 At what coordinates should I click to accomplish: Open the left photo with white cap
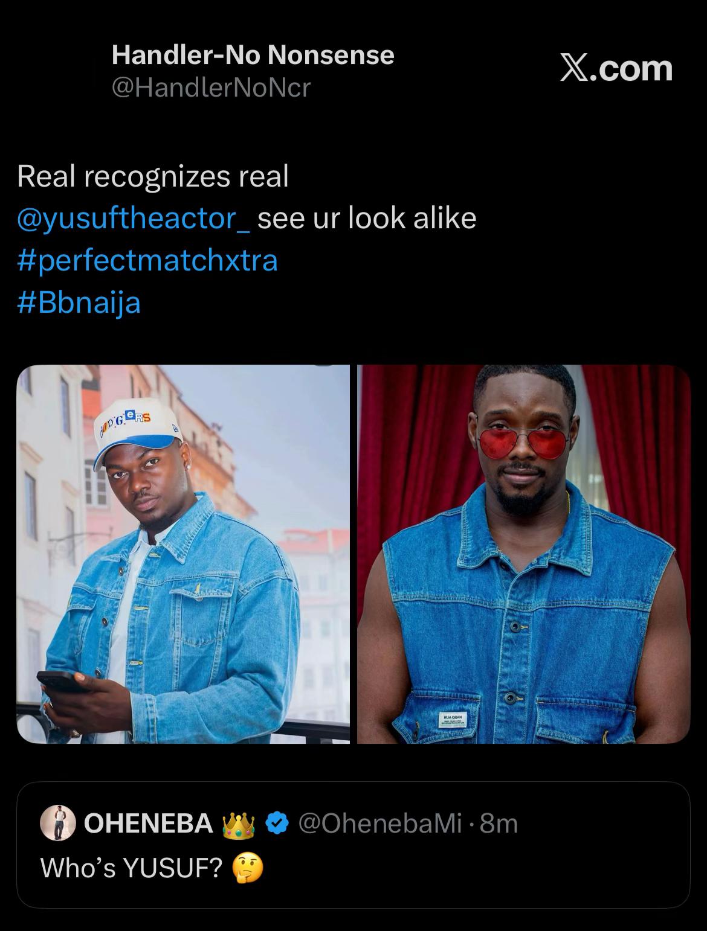pyautogui.click(x=183, y=554)
